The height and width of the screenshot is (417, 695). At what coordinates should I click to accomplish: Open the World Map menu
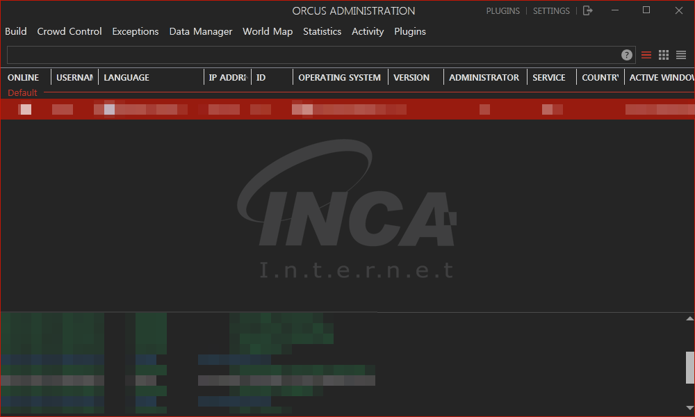[268, 31]
